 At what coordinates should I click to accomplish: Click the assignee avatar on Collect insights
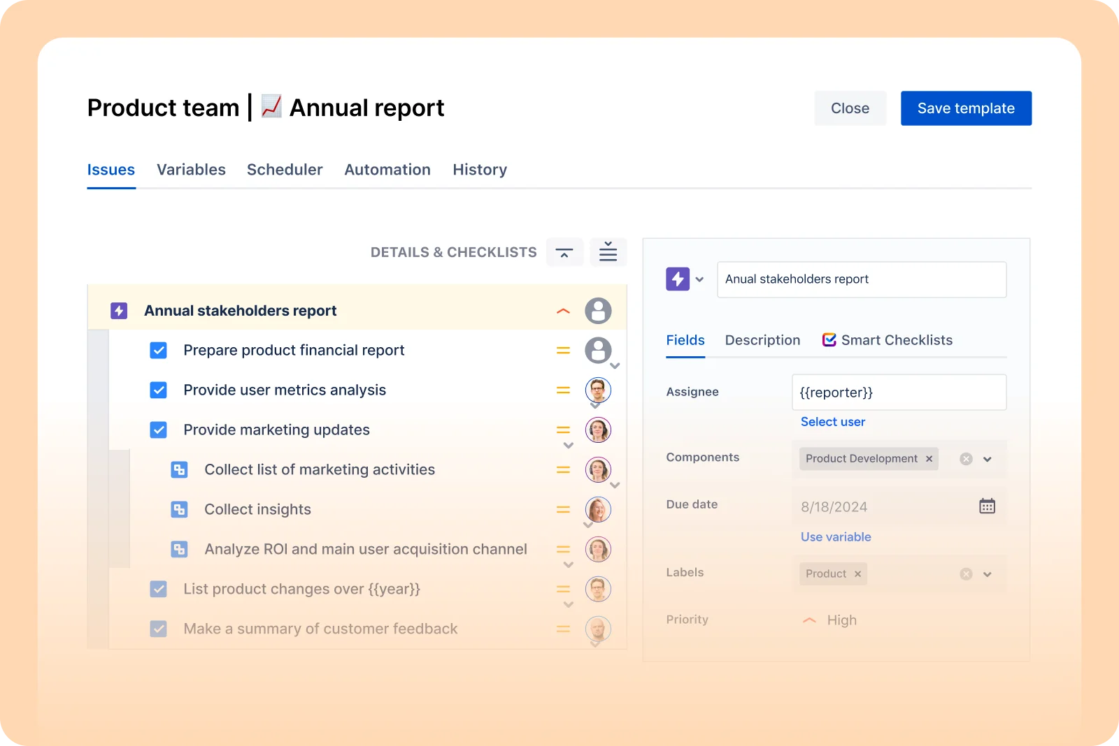point(598,509)
